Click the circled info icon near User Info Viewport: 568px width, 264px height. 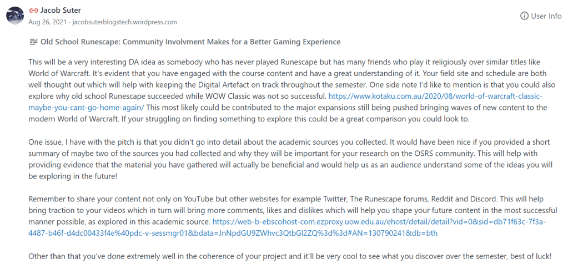pos(524,16)
